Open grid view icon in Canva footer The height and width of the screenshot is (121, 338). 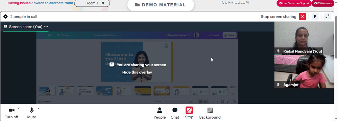223,102
